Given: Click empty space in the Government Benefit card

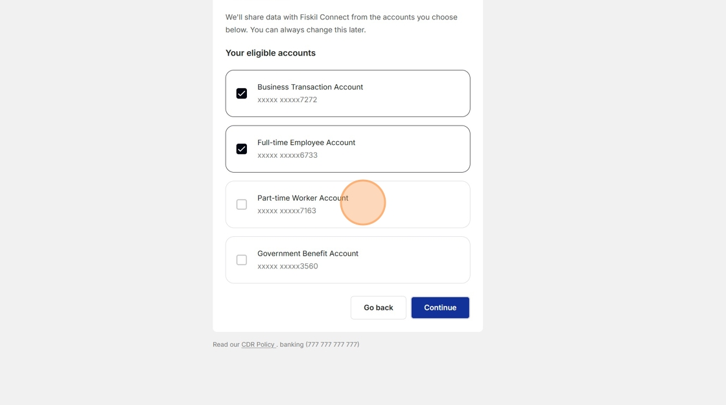Looking at the screenshot, I should pos(415,260).
